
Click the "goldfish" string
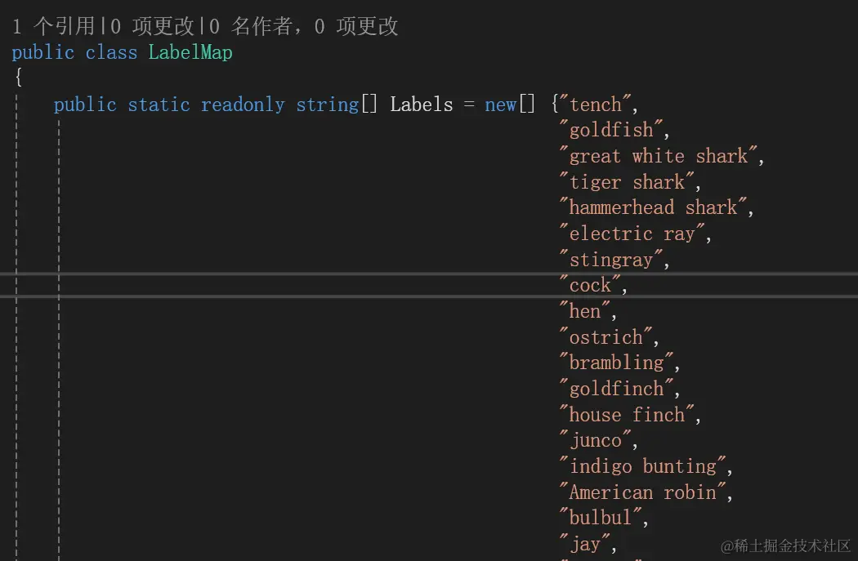pyautogui.click(x=611, y=130)
